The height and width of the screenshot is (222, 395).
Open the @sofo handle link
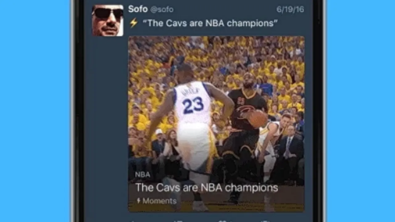pyautogui.click(x=162, y=10)
